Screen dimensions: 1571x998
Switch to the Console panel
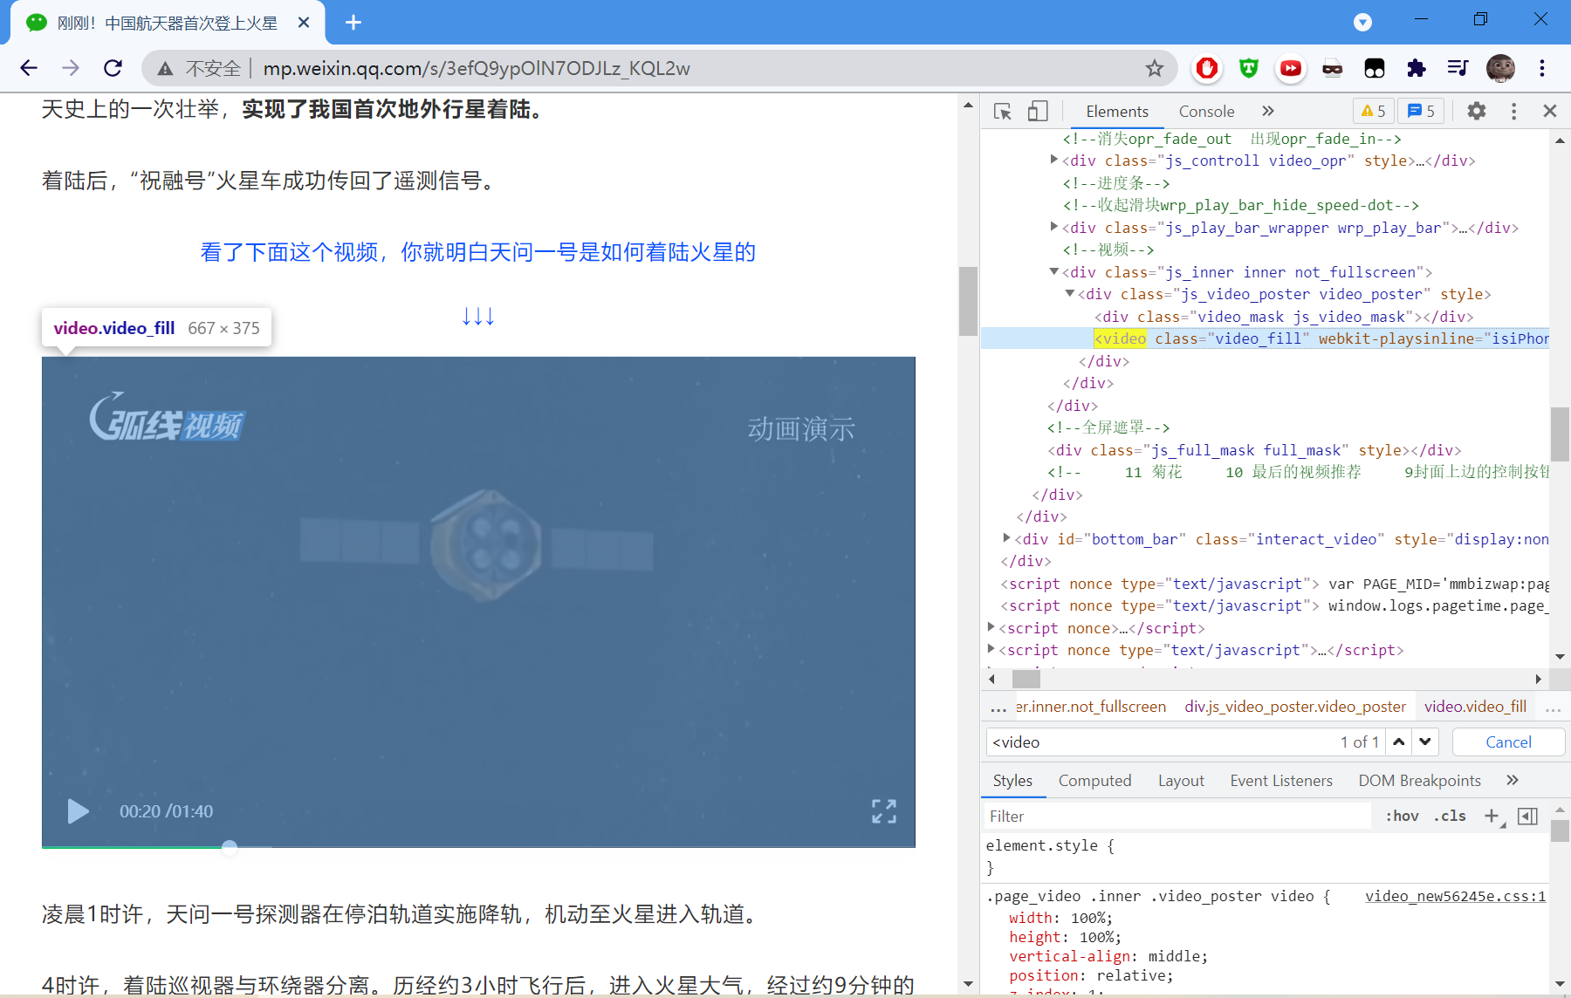[x=1206, y=111]
